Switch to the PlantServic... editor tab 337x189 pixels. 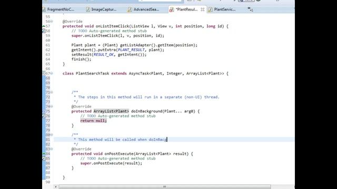tap(225, 9)
